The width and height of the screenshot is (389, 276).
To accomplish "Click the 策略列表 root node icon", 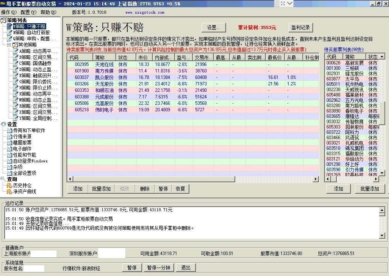I will (4, 20).
